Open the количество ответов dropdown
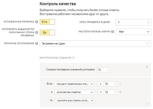153x109 pixels. pyautogui.click(x=74, y=92)
